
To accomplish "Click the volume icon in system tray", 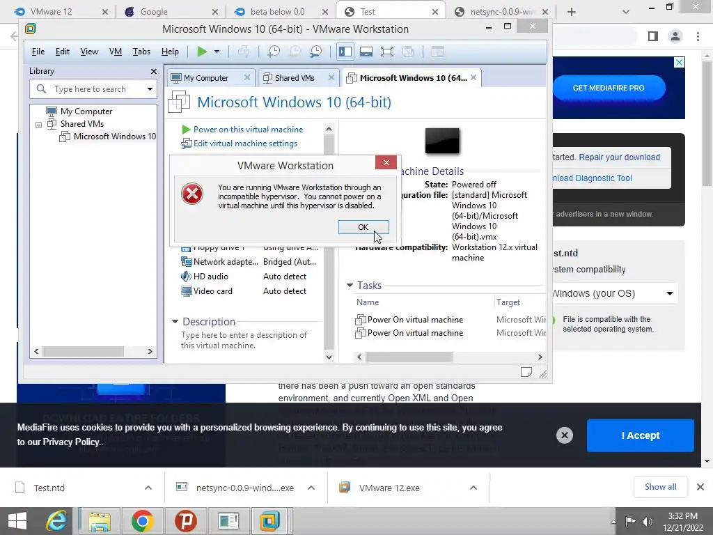I will [x=648, y=522].
